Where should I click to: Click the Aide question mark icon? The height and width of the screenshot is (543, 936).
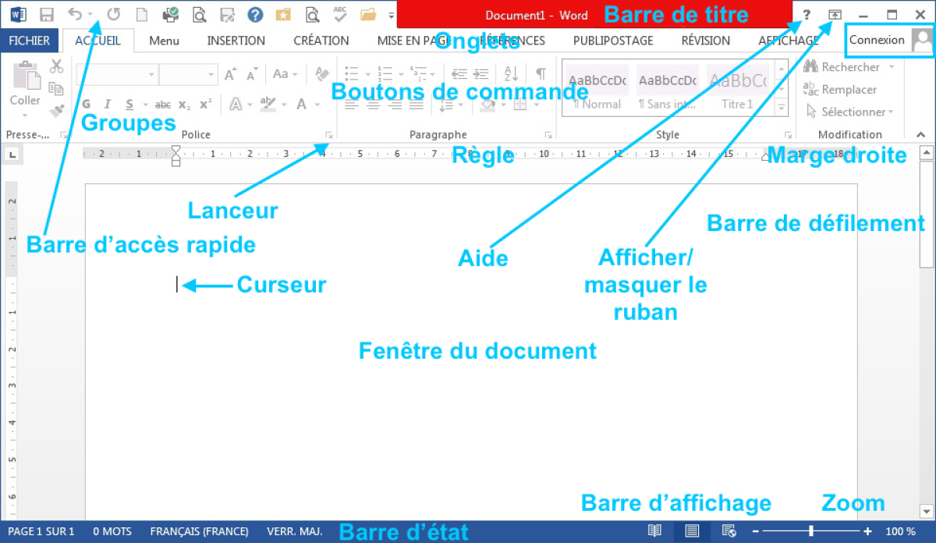[806, 13]
